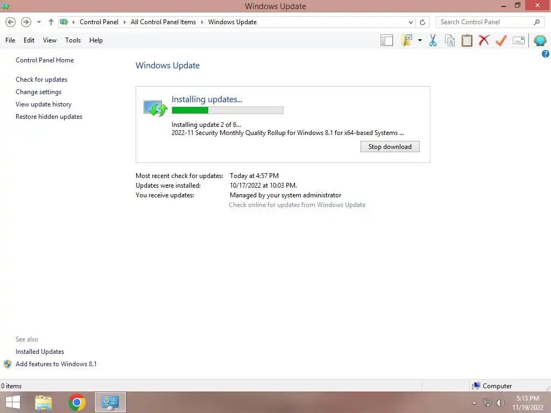Open Control Panel Home link

coord(45,60)
